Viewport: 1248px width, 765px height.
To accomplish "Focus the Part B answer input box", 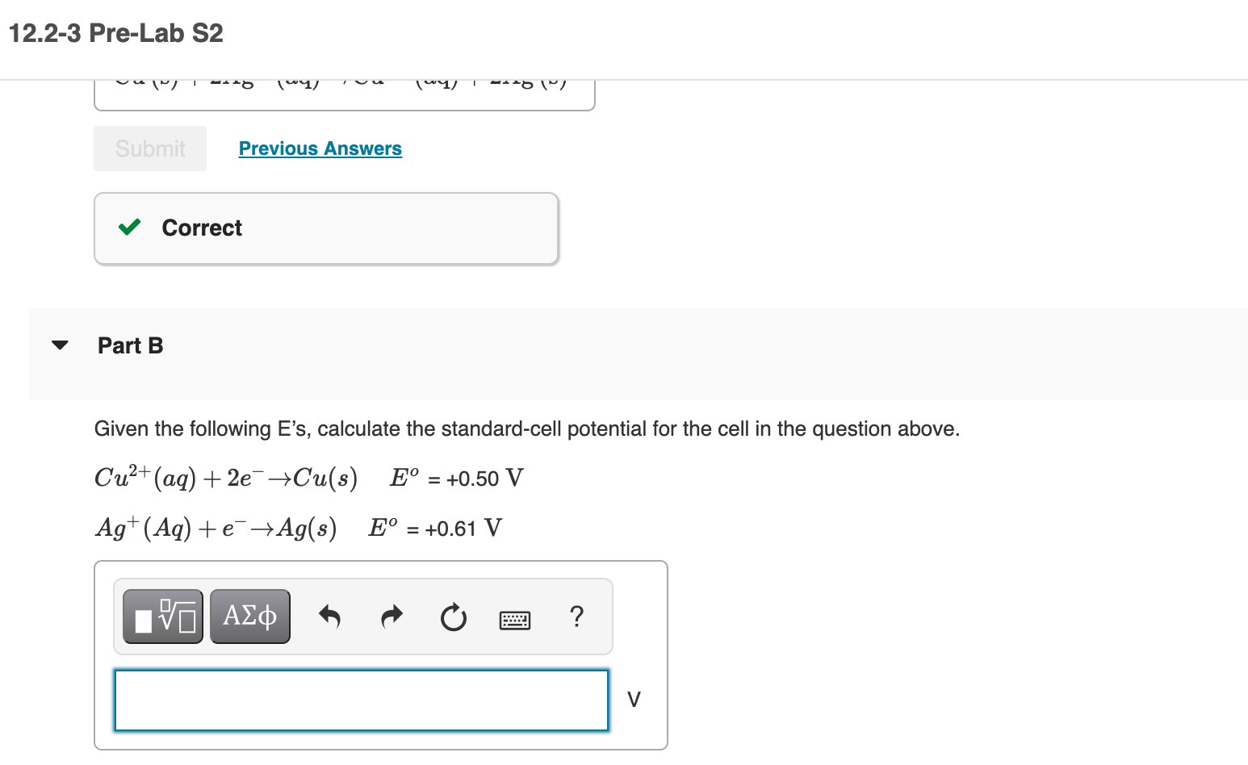I will click(x=362, y=700).
